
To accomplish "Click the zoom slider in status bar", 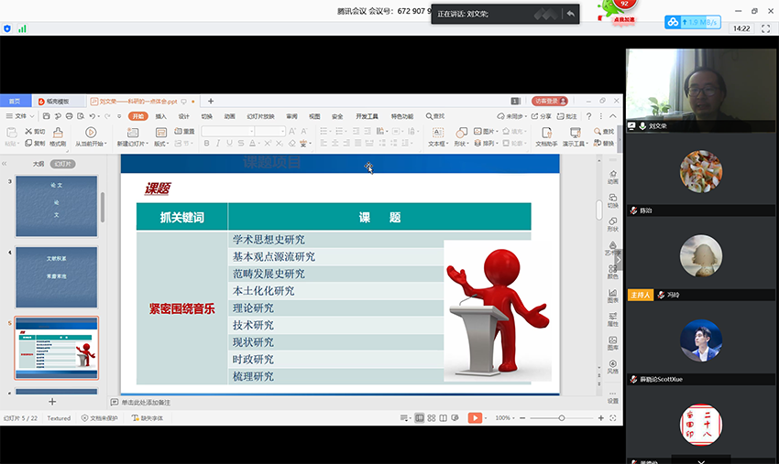I will point(561,417).
